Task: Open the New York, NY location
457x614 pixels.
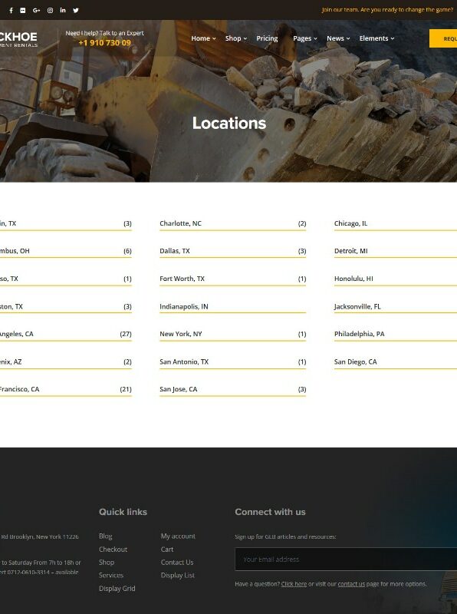Action: click(232, 334)
